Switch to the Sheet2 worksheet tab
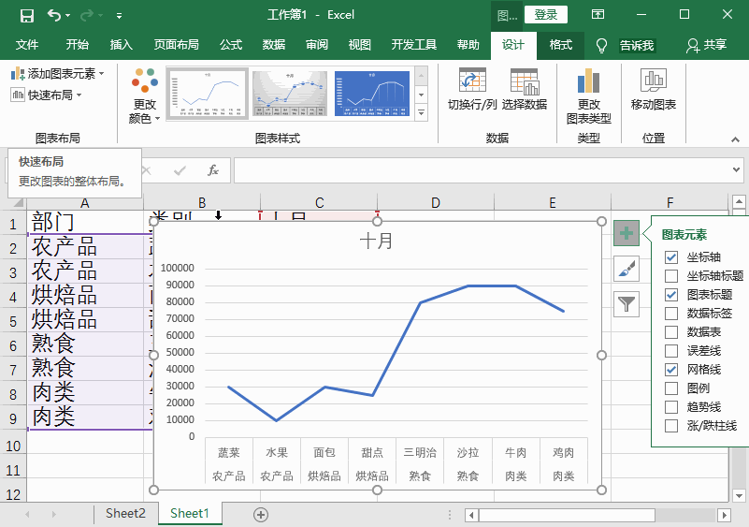The width and height of the screenshot is (749, 527). click(x=125, y=513)
